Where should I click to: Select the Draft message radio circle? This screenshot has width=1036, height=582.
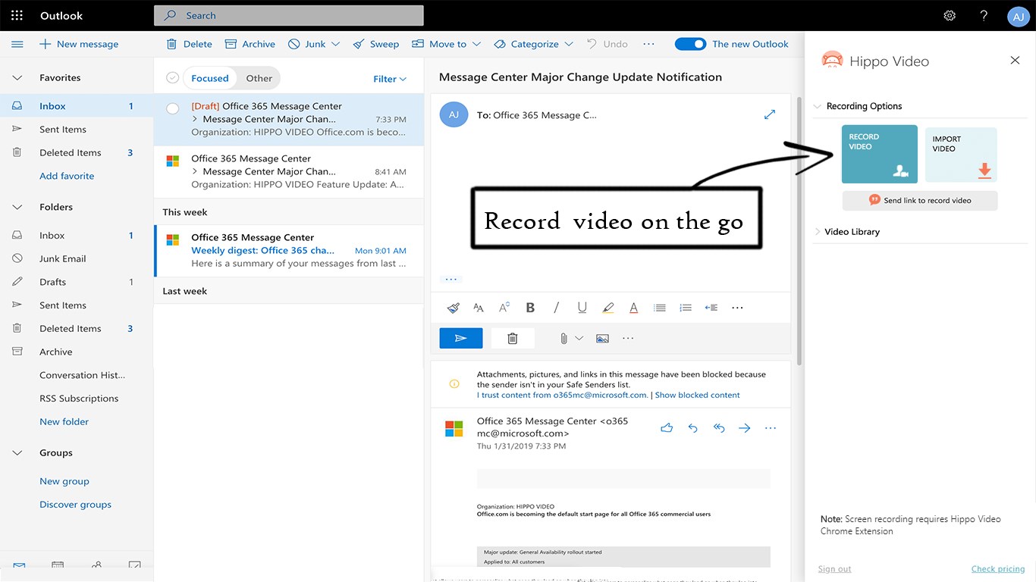[173, 108]
